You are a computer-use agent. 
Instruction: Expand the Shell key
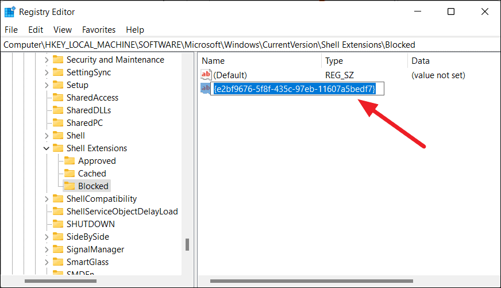(x=47, y=136)
